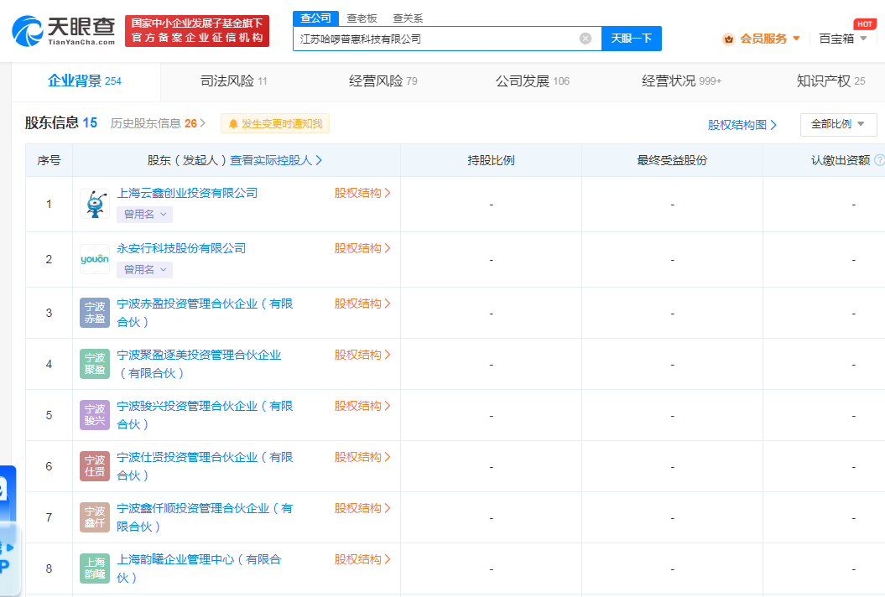885x597 pixels.
Task: Open the youon company logo
Action: point(95,259)
